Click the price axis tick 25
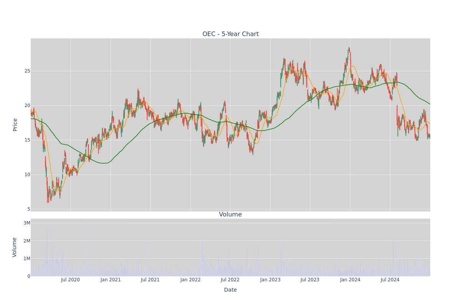The height and width of the screenshot is (307, 461). pos(27,71)
